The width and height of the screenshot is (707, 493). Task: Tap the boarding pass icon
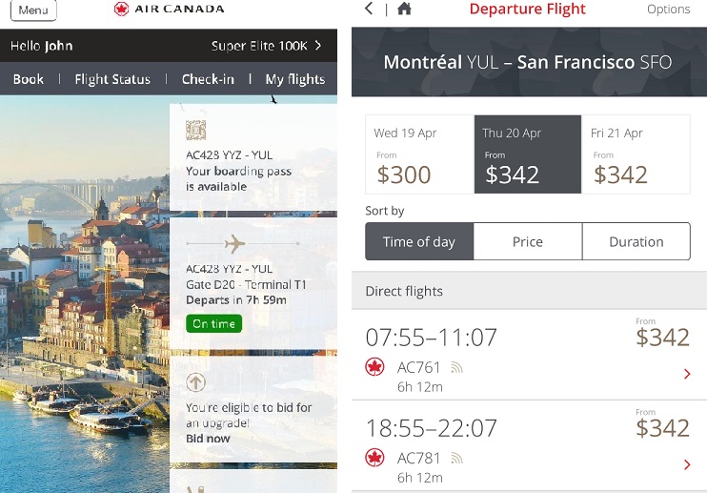196,131
